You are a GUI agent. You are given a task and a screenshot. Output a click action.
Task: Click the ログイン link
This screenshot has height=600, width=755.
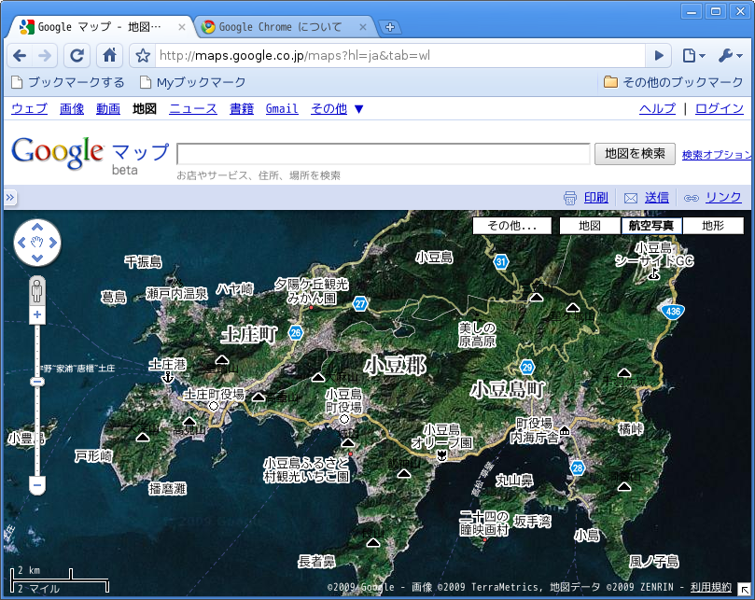click(720, 108)
